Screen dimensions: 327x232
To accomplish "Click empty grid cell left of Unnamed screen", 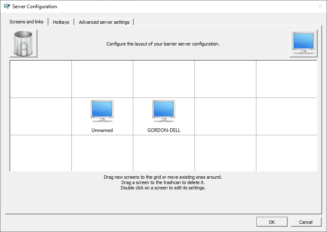I will coord(41,116).
